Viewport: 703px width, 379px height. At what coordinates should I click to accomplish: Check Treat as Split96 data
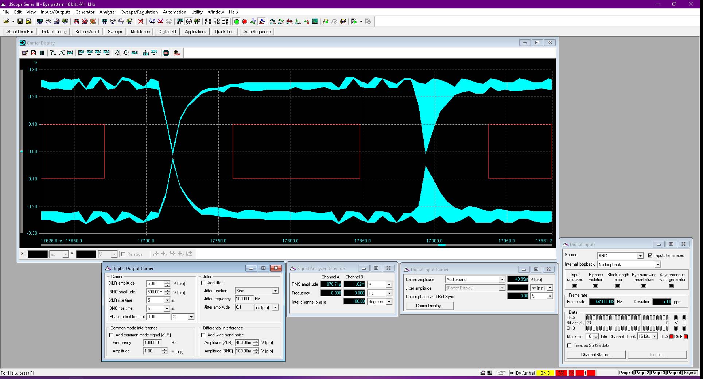tap(569, 345)
